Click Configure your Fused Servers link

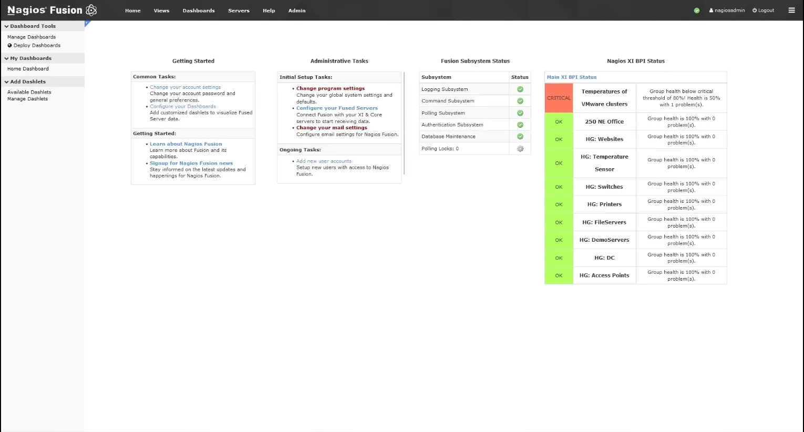click(x=337, y=108)
